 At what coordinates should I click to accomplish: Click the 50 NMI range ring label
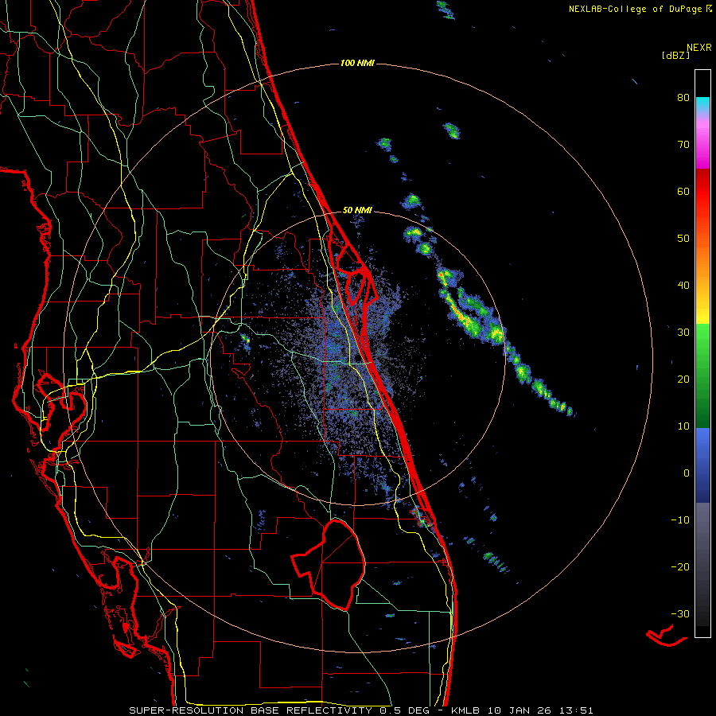[357, 210]
